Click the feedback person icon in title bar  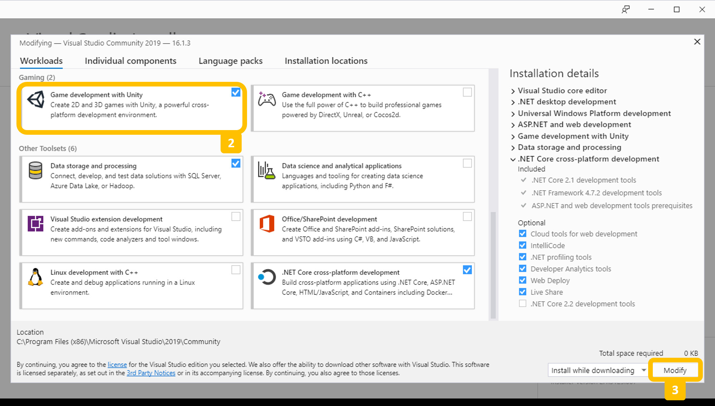(x=625, y=10)
